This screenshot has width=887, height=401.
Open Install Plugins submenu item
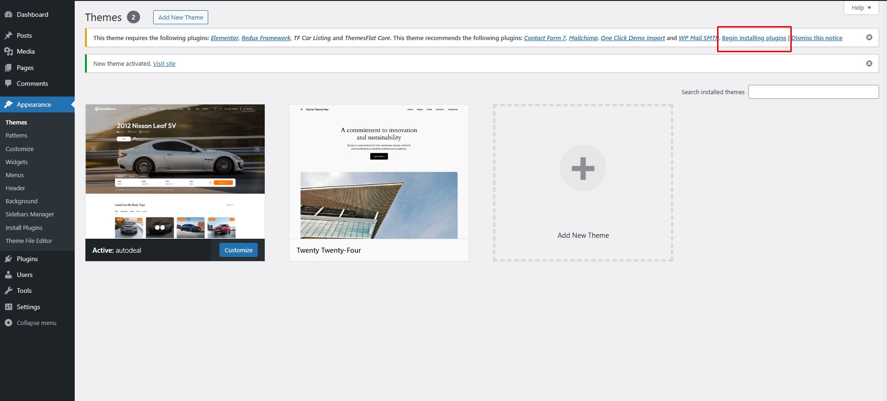click(24, 228)
